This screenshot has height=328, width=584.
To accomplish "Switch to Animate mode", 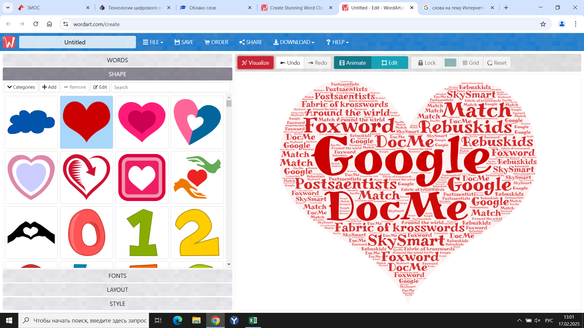I will [x=353, y=63].
